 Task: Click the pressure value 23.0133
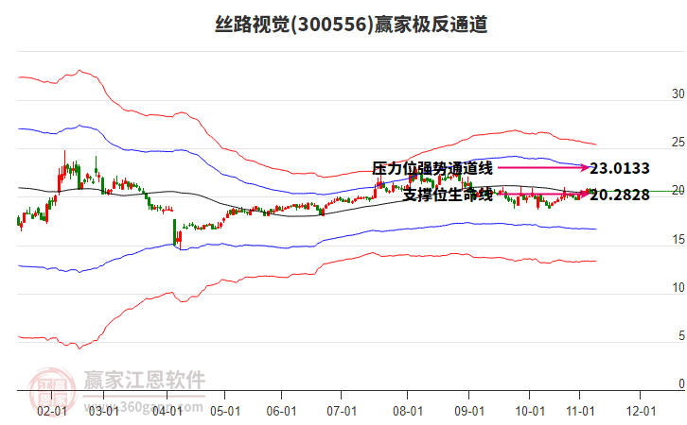tap(620, 168)
